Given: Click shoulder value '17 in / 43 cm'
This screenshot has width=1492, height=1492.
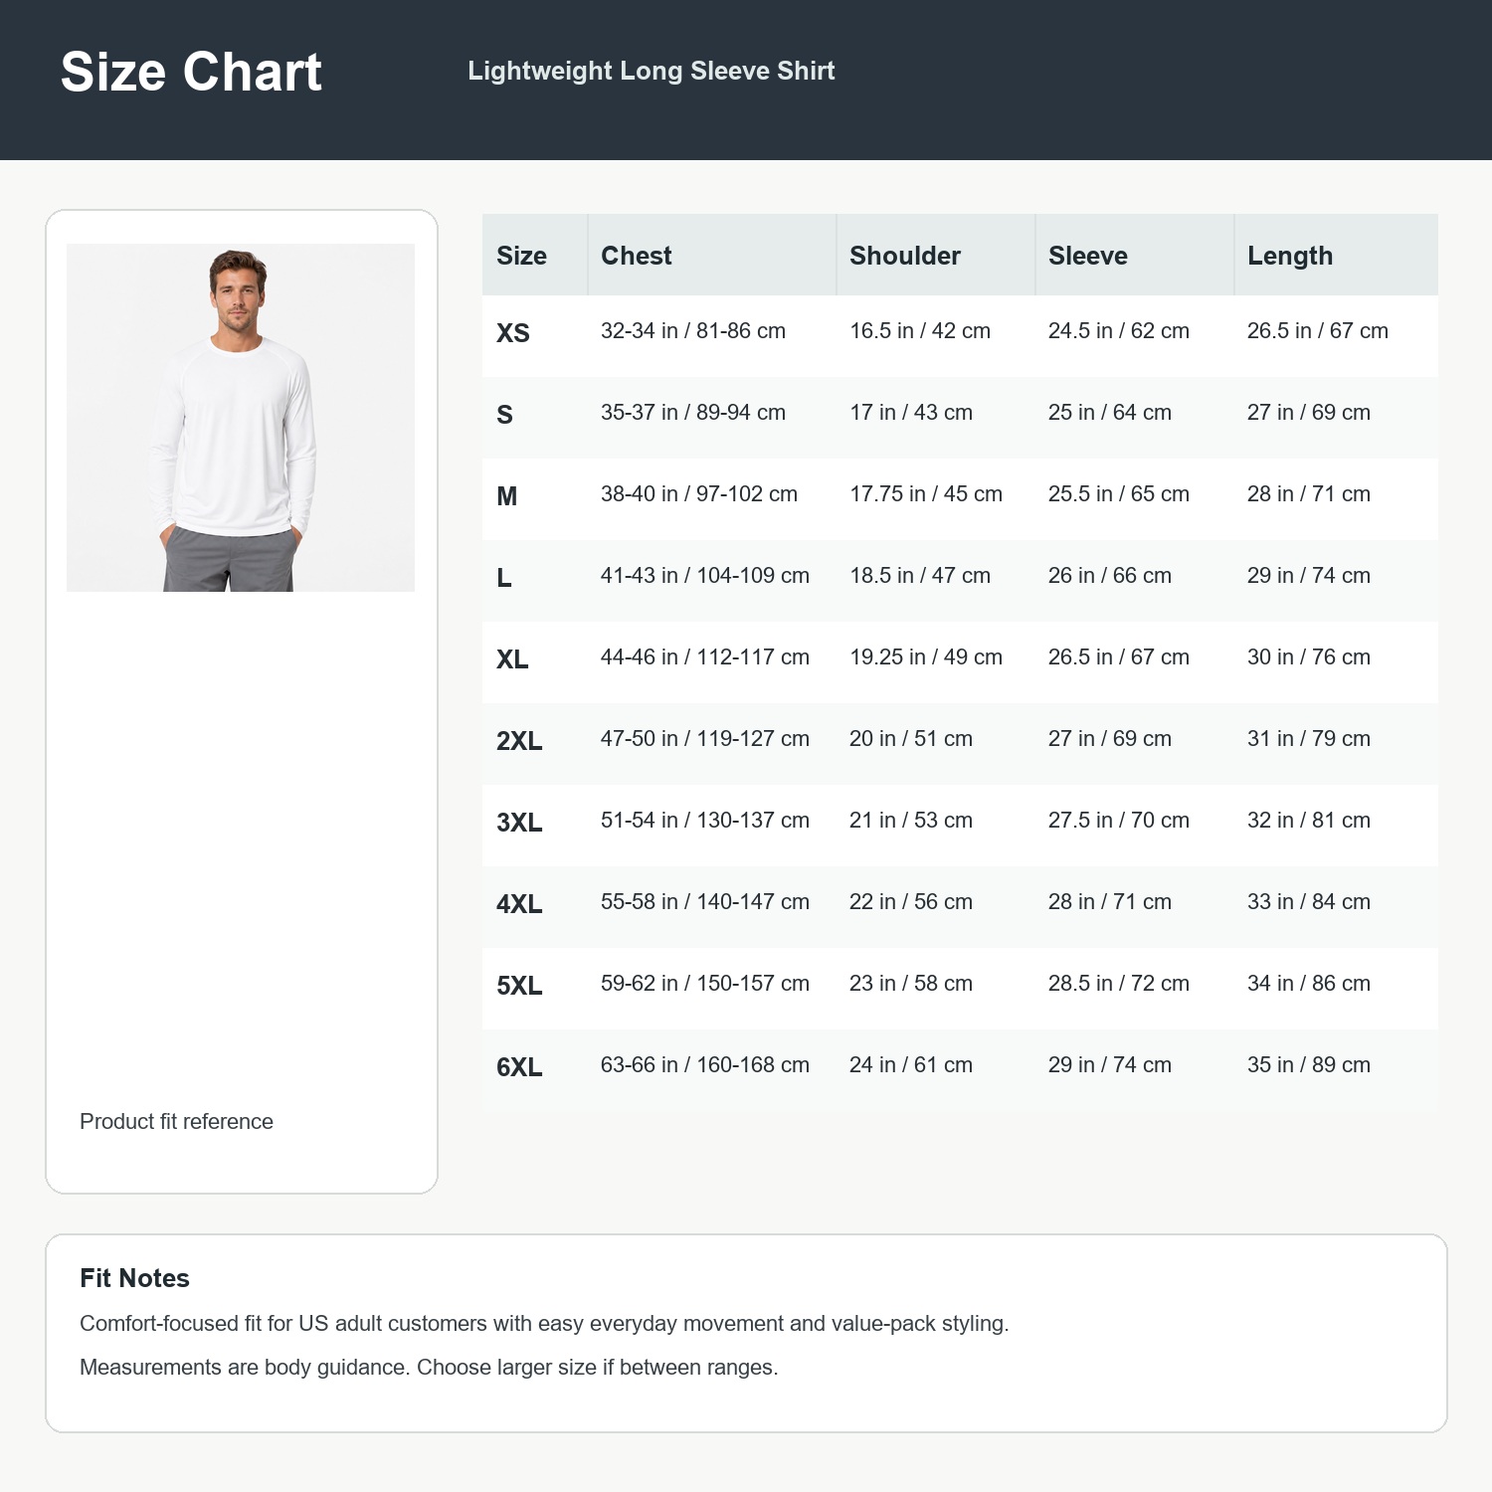Looking at the screenshot, I should click(911, 413).
